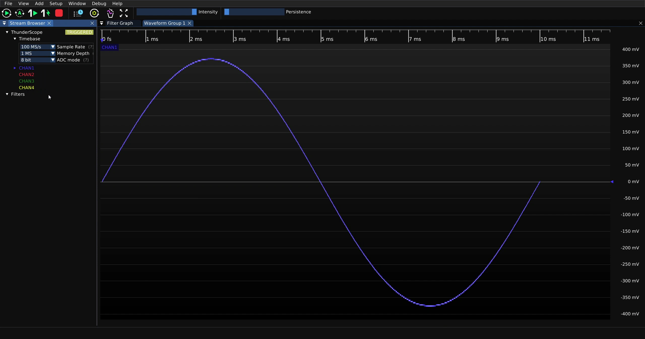The width and height of the screenshot is (645, 339).
Task: Clear waveform sweeps trash icon
Action: pos(110,13)
